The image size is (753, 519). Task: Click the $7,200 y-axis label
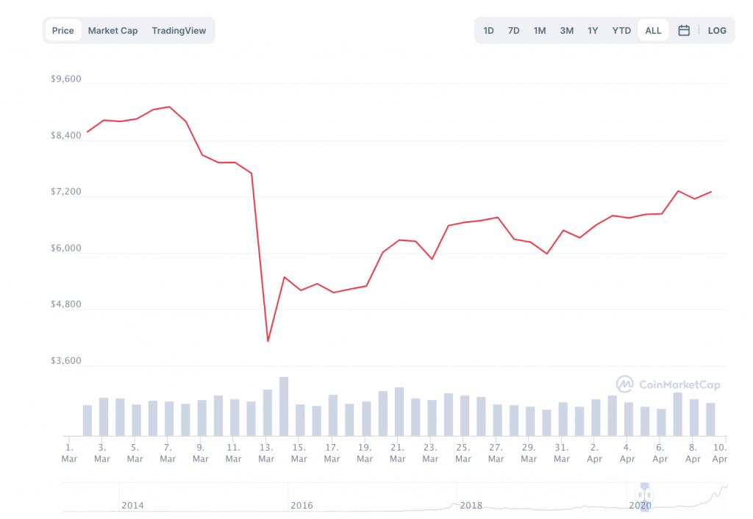pyautogui.click(x=65, y=192)
